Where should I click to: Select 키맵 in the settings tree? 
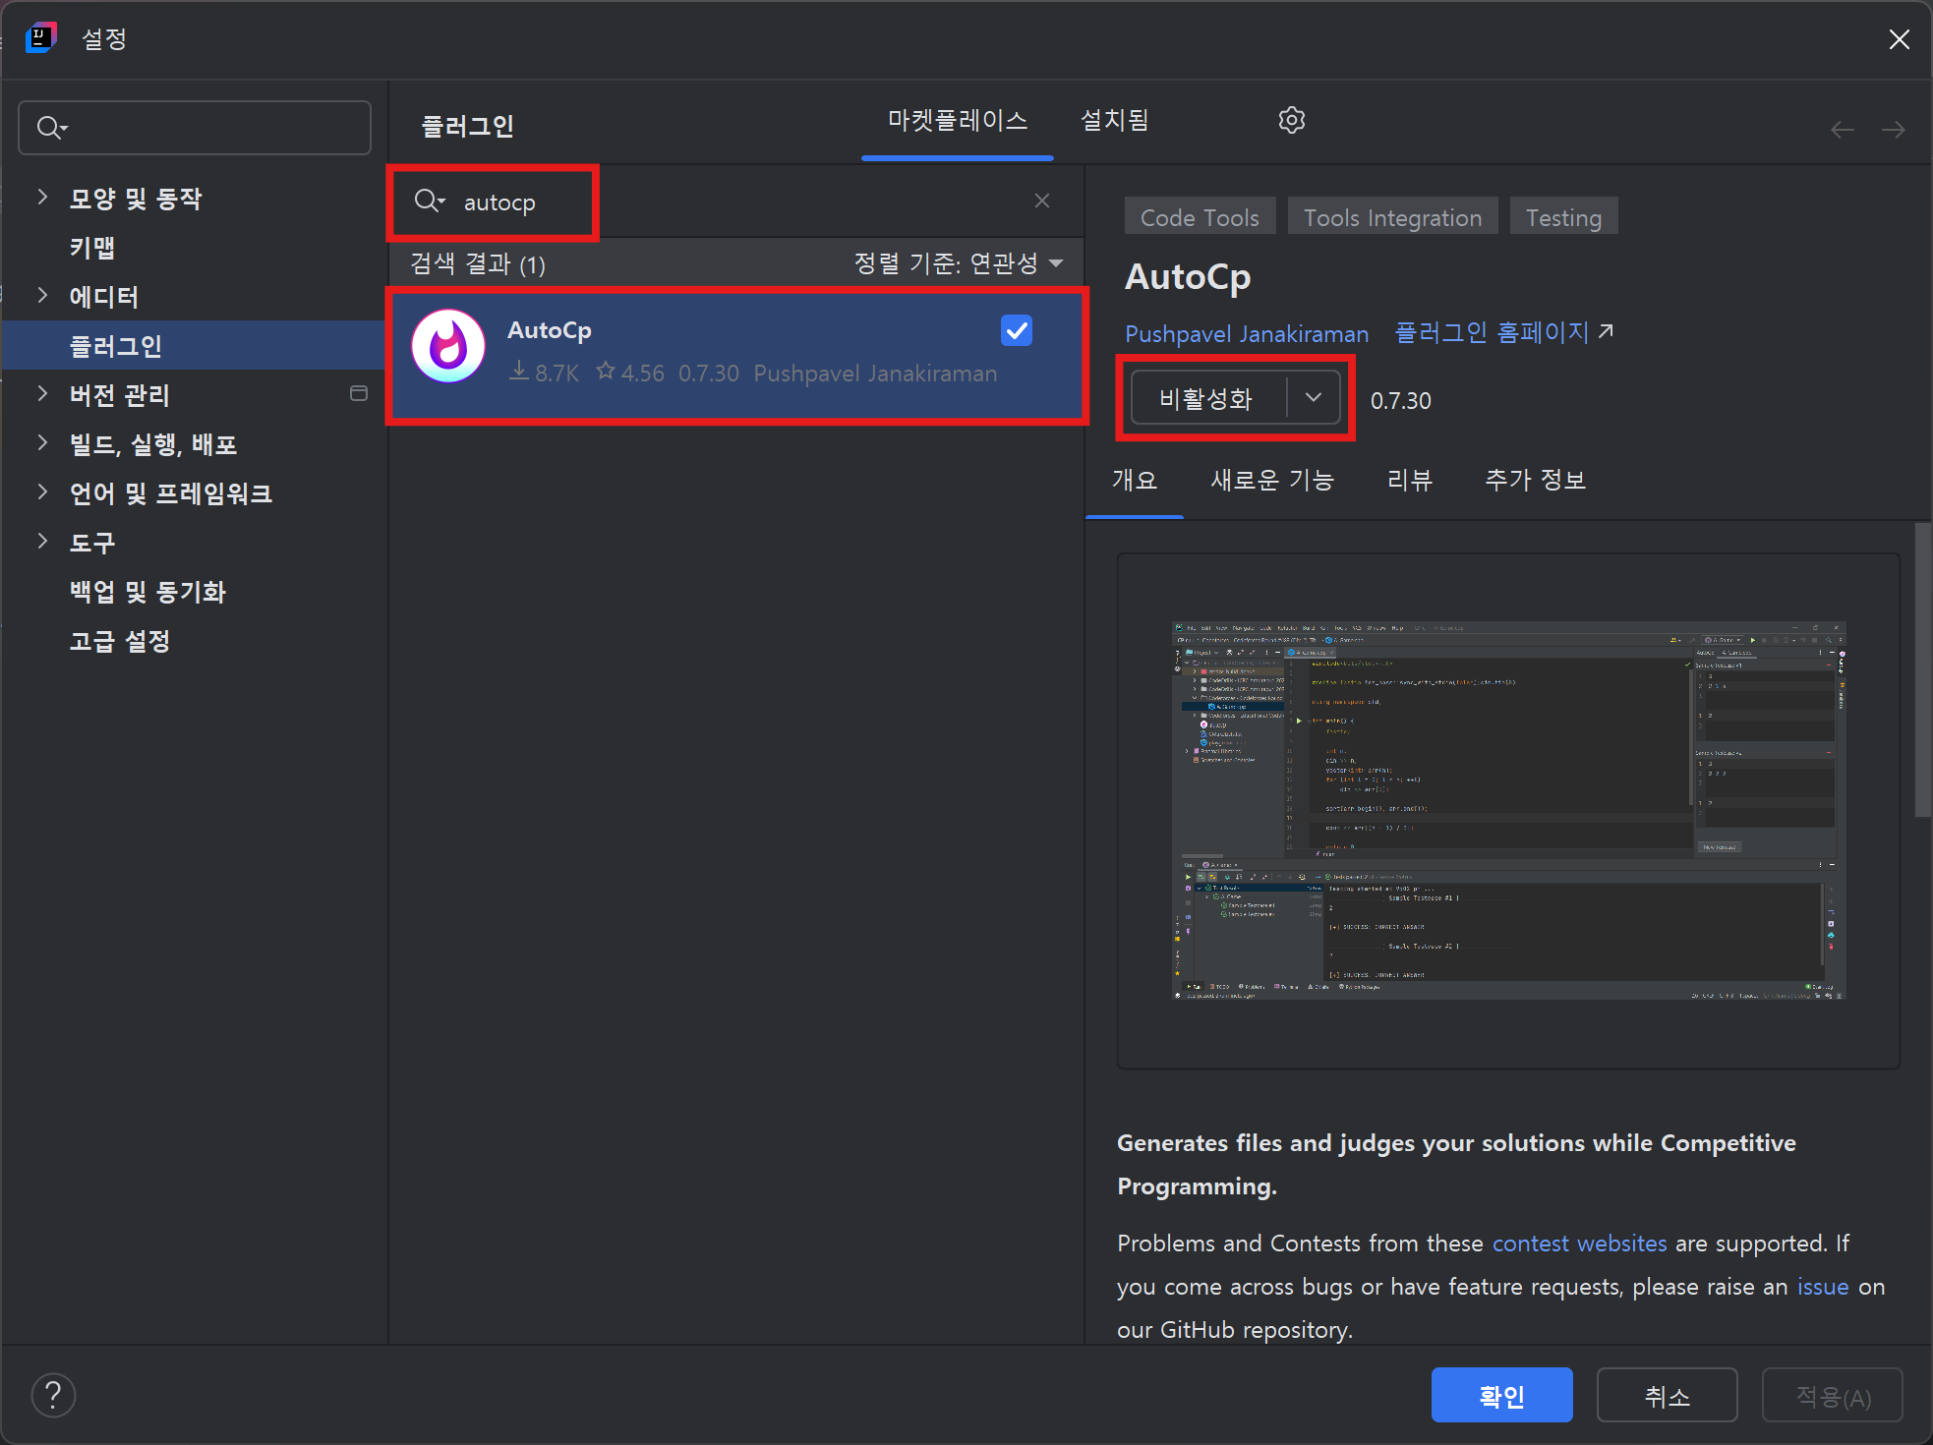(92, 247)
